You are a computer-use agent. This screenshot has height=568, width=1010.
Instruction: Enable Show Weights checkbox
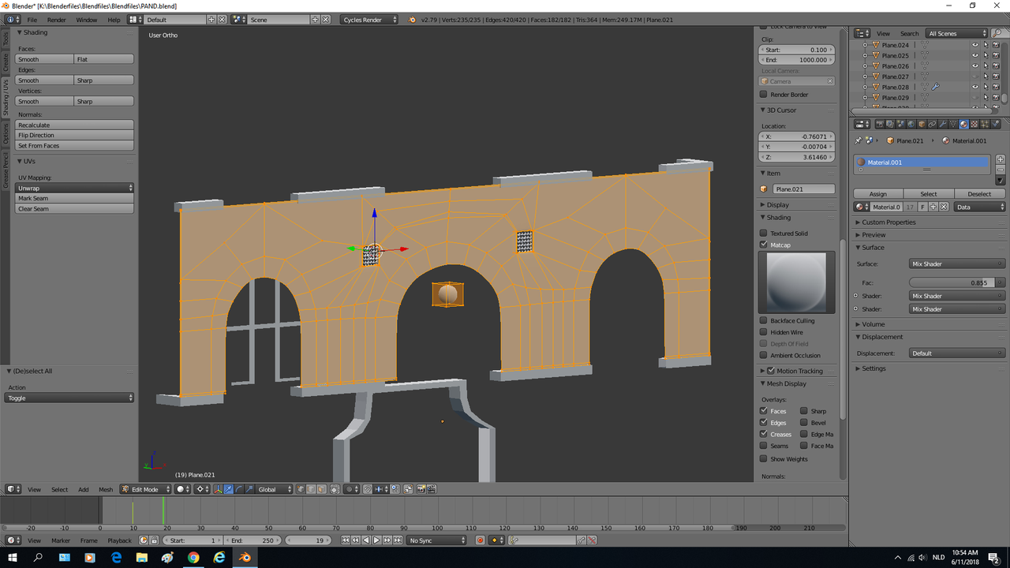[763, 458]
